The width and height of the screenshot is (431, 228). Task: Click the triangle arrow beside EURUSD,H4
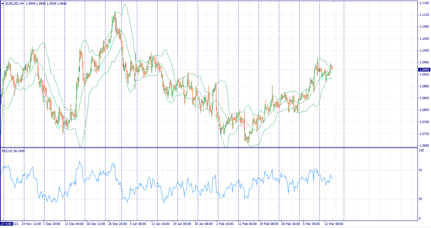coord(2,3)
